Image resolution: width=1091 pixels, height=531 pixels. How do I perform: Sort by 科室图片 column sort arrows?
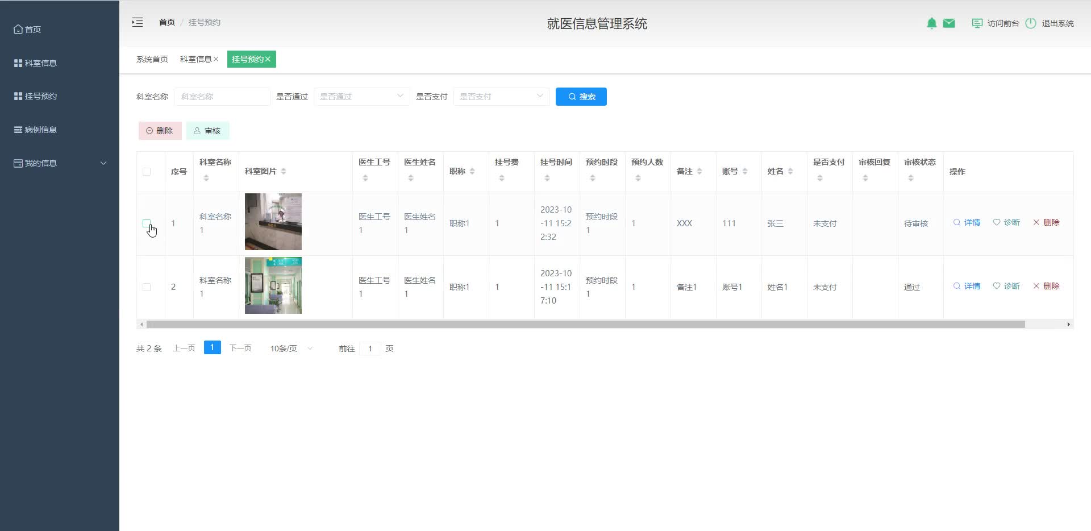tap(284, 172)
